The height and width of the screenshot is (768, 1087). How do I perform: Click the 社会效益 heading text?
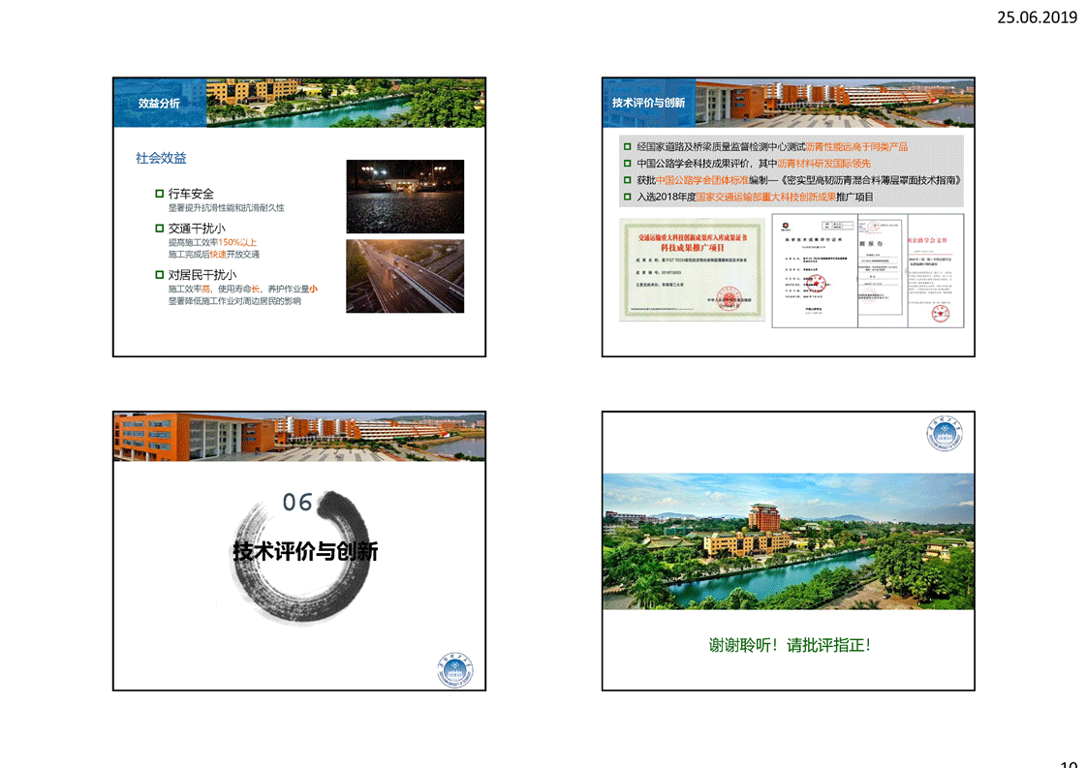(161, 158)
